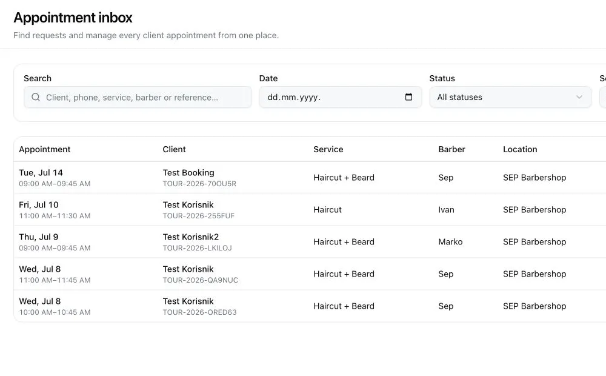Click barber name Ivan

(x=446, y=210)
